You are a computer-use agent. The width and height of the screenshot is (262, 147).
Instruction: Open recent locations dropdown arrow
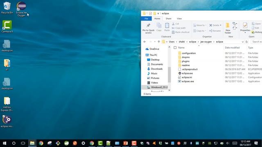point(155,42)
